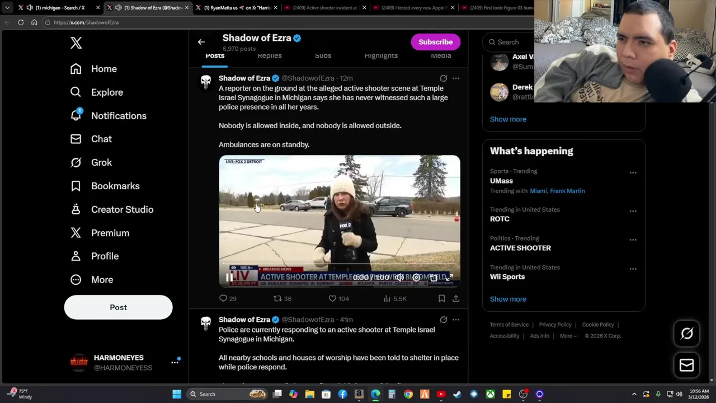Go to Home in the X sidebar
This screenshot has width=716, height=403.
[93, 69]
